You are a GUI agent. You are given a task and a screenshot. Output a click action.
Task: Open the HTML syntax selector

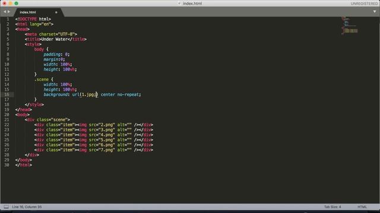tap(362, 207)
